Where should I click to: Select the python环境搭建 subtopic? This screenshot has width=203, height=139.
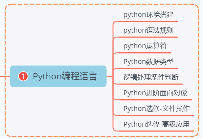148,15
